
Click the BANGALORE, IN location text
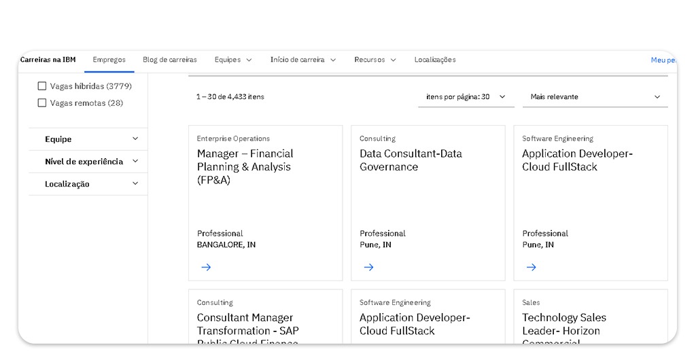226,244
